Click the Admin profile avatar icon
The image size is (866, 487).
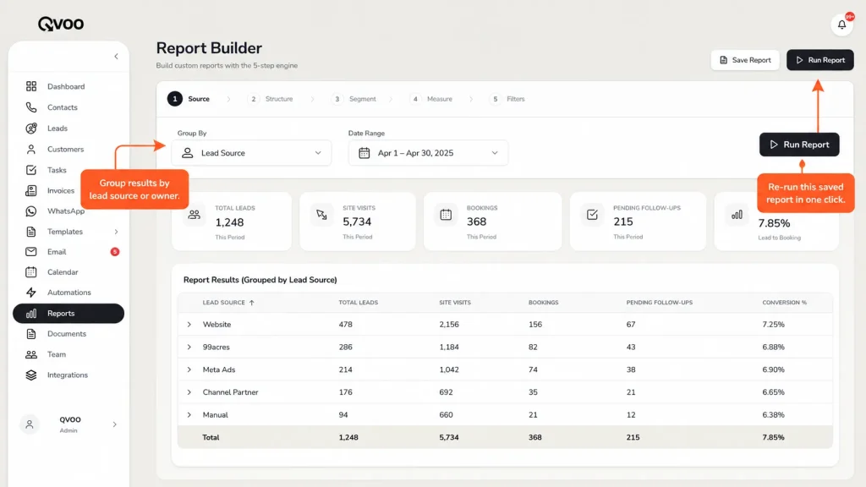pos(30,424)
